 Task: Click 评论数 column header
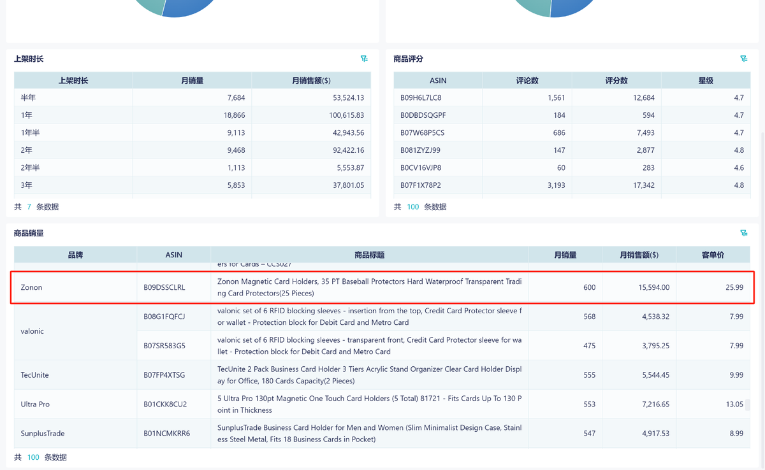[527, 80]
